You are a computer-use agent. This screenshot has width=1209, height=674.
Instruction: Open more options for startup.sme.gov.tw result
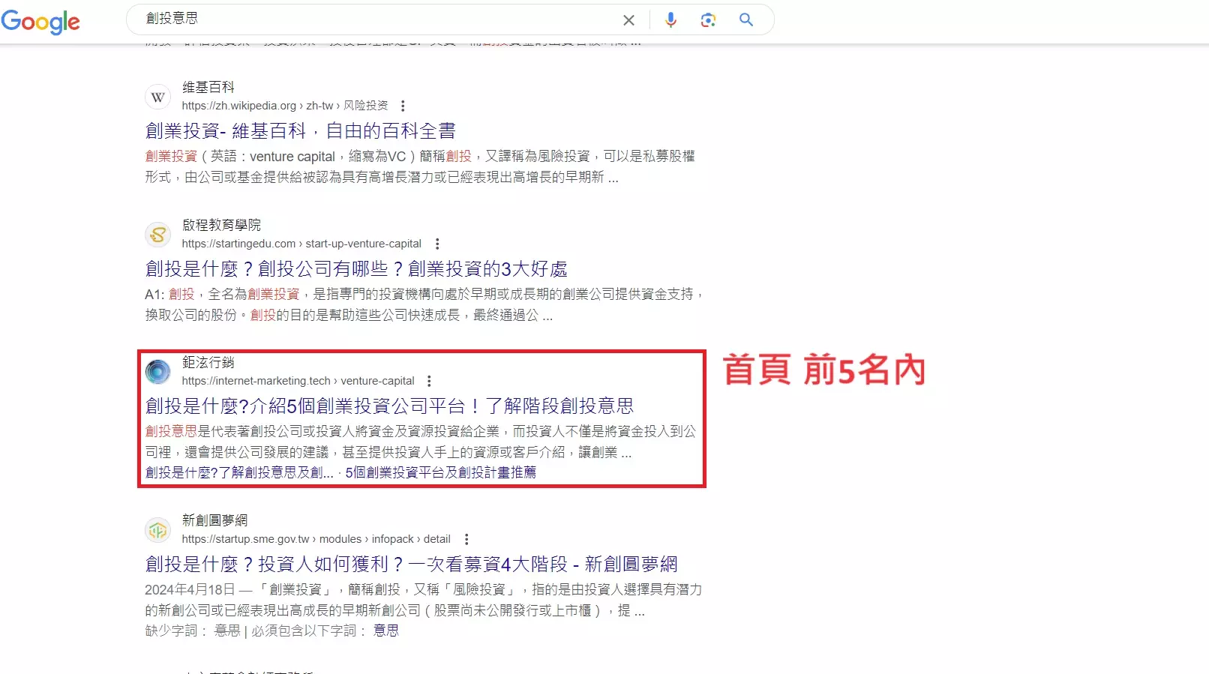[466, 539]
